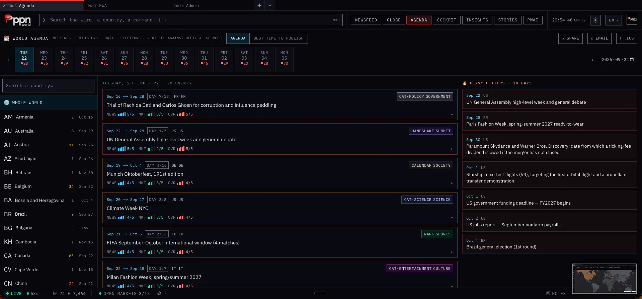Focus the Search a country field
The width and height of the screenshot is (642, 299).
click(49, 85)
